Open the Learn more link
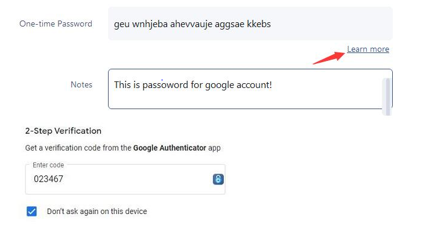The width and height of the screenshot is (426, 252). (367, 49)
